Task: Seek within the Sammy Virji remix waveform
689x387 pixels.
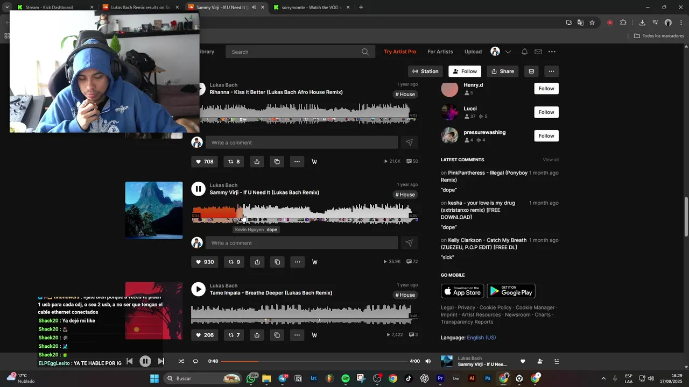Action: 305,213
